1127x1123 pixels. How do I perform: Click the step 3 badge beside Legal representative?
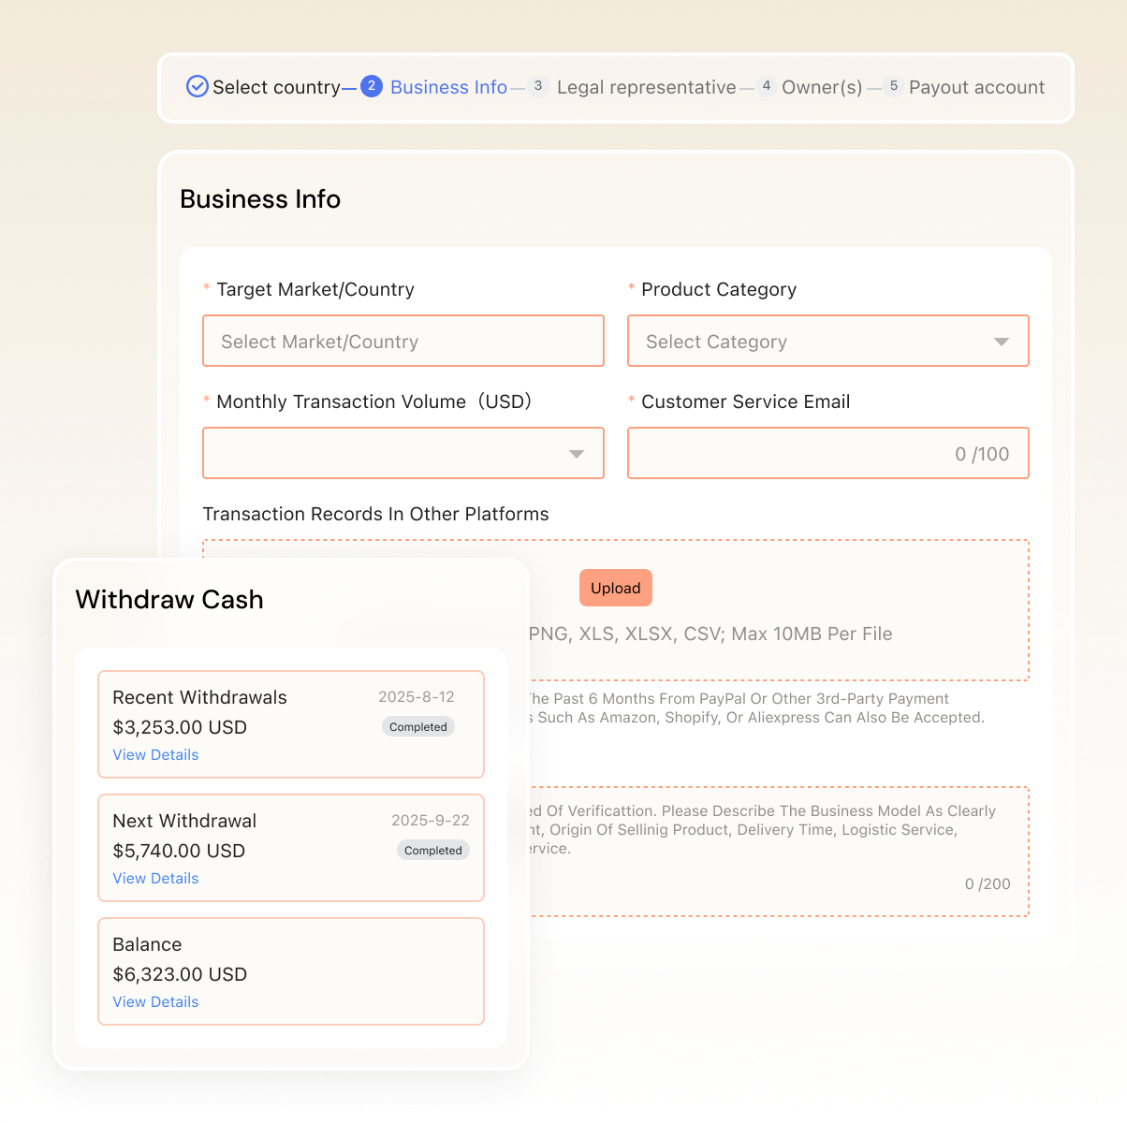537,86
